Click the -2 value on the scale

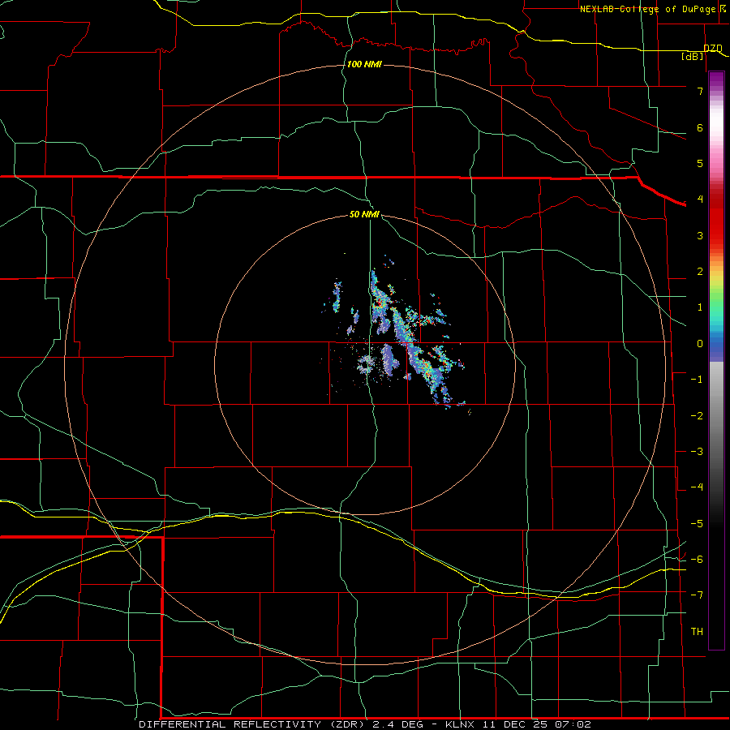click(x=697, y=416)
